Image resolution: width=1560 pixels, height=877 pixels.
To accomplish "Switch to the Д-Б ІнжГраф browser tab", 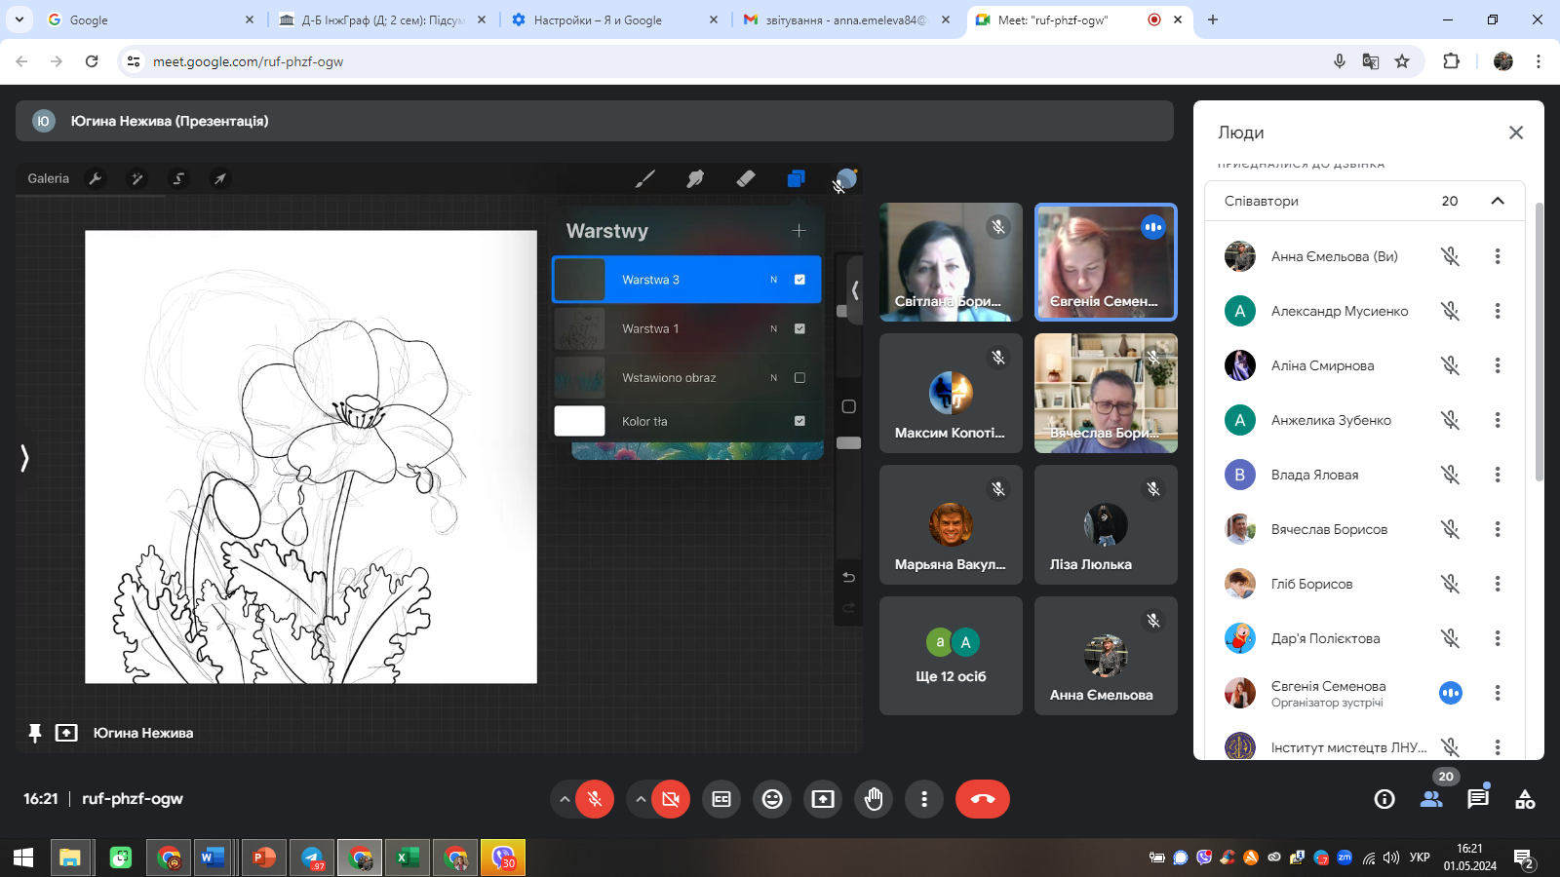I will click(x=381, y=19).
